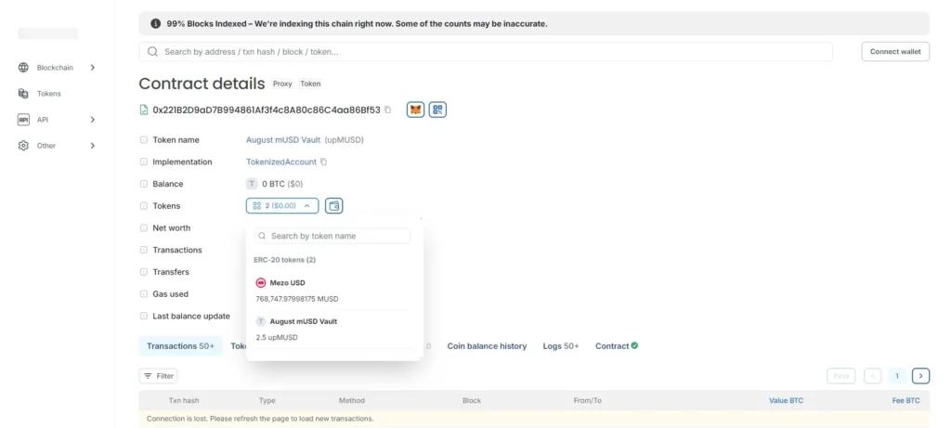Click the info icon beside Token name
951x428 pixels.
144,140
